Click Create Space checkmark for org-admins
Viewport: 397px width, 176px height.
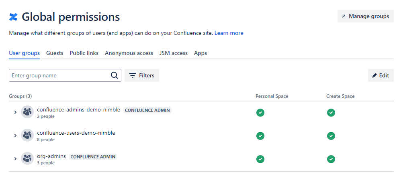click(x=331, y=159)
